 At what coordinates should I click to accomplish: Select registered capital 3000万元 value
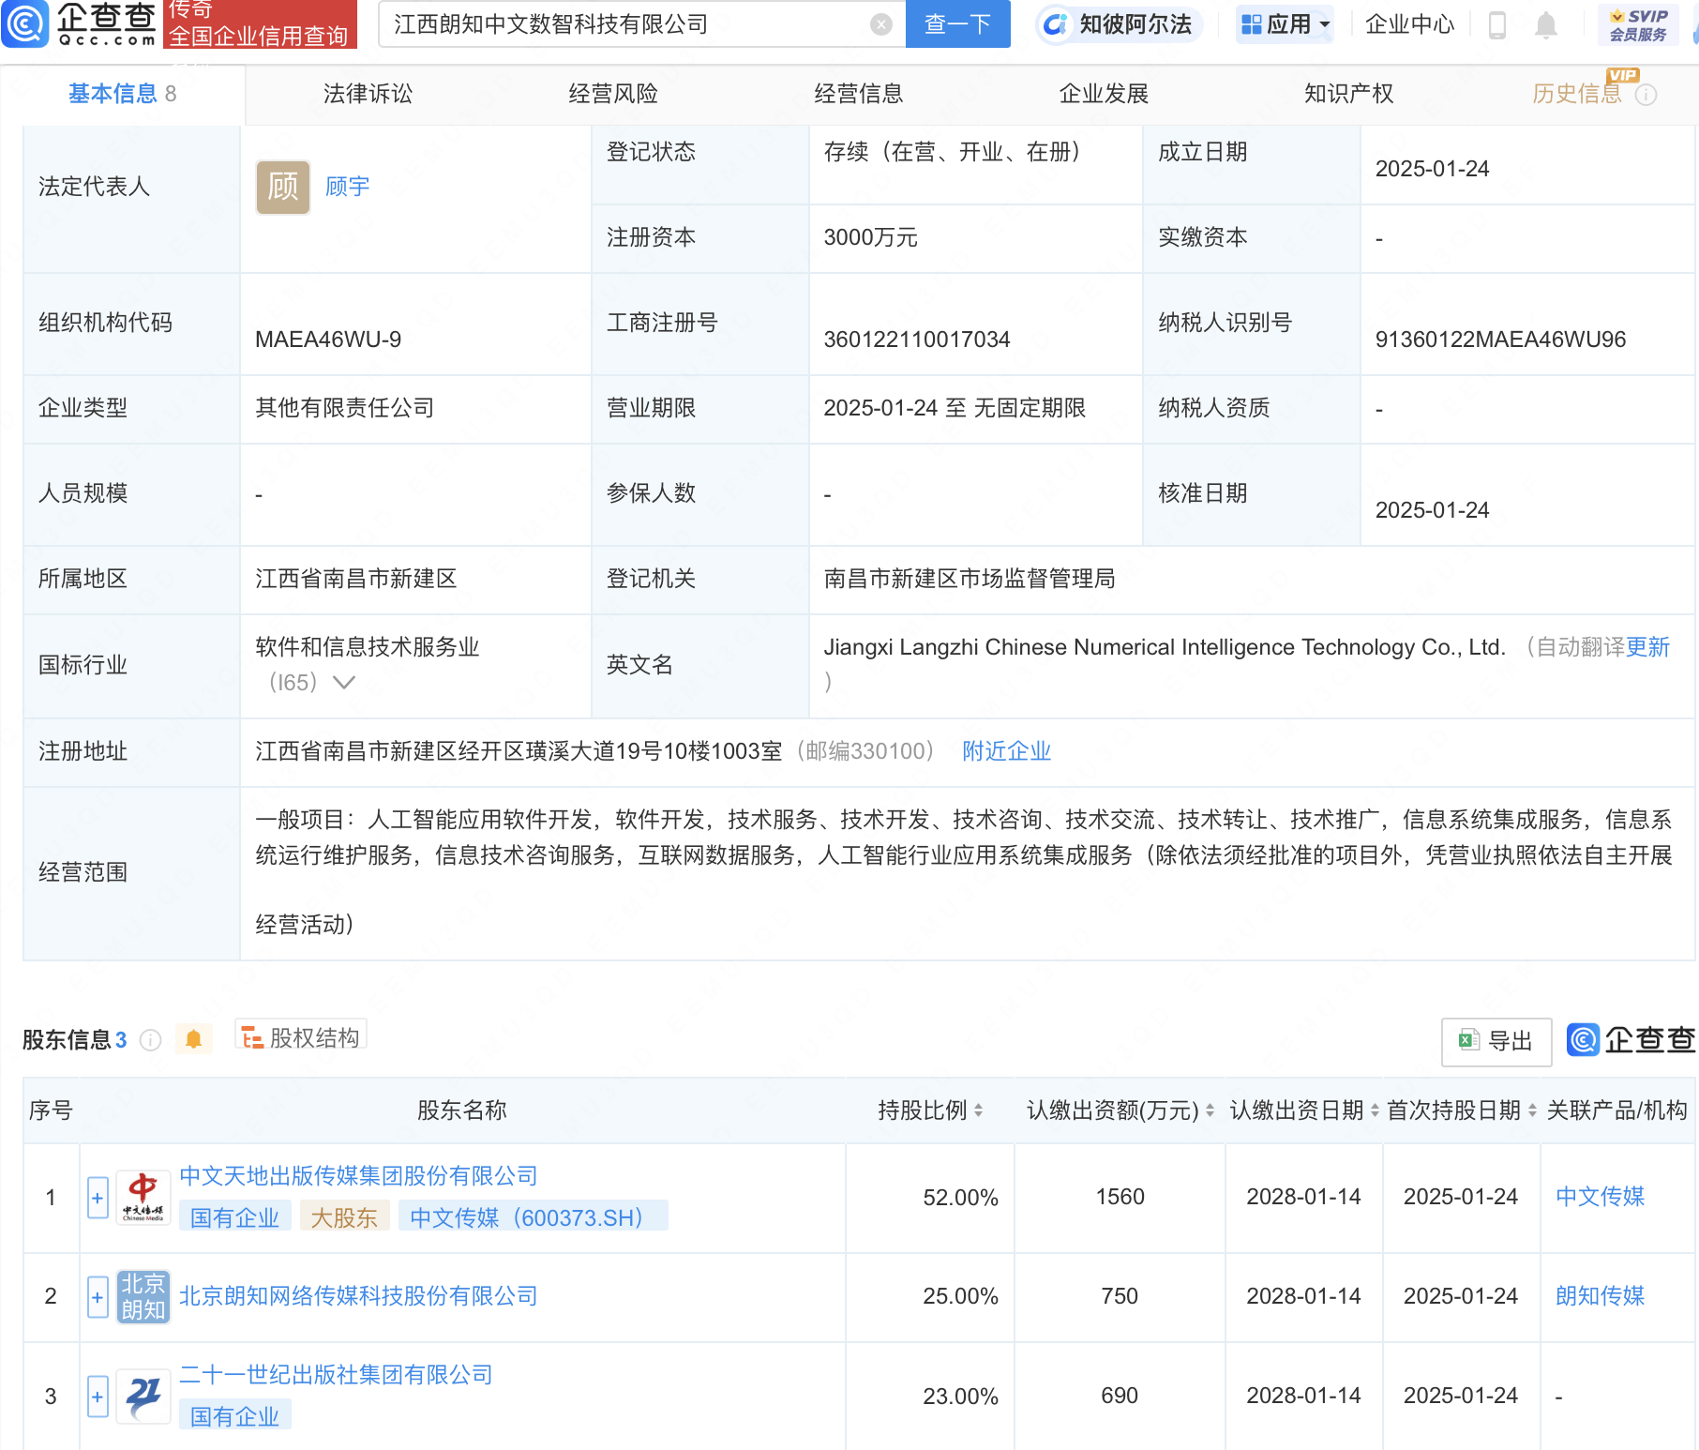pos(870,237)
